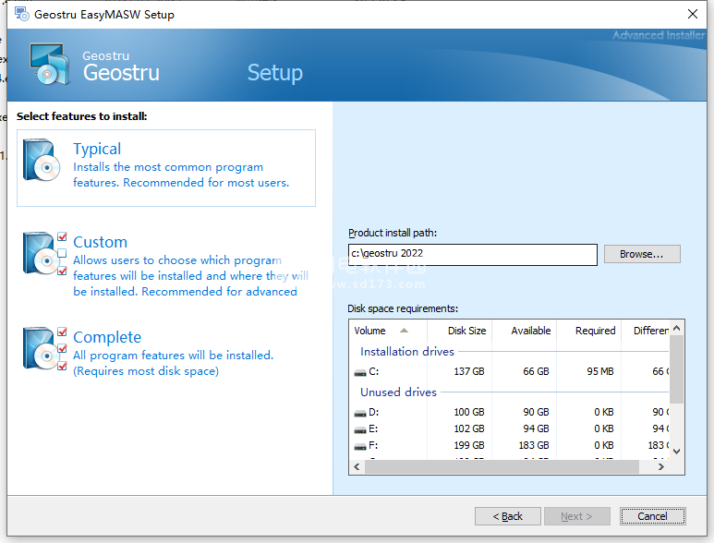
Task: Close the Geostru EasyMASW Setup window
Action: coord(693,14)
